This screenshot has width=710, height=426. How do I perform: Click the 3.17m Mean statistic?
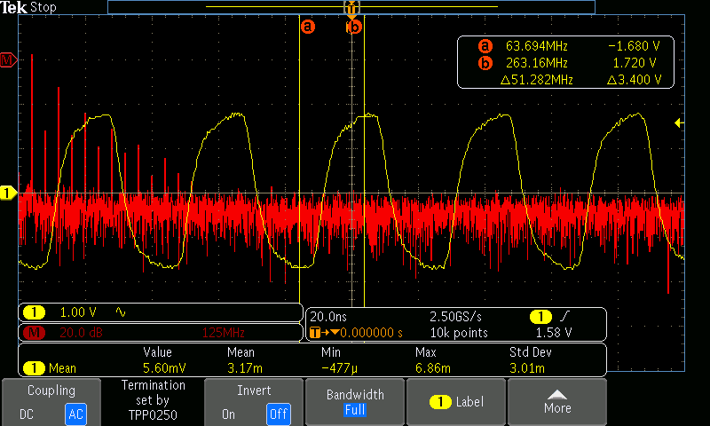(x=245, y=368)
